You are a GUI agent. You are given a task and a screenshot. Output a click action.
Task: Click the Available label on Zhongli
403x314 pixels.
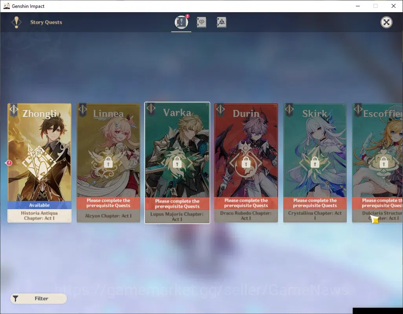[39, 205]
